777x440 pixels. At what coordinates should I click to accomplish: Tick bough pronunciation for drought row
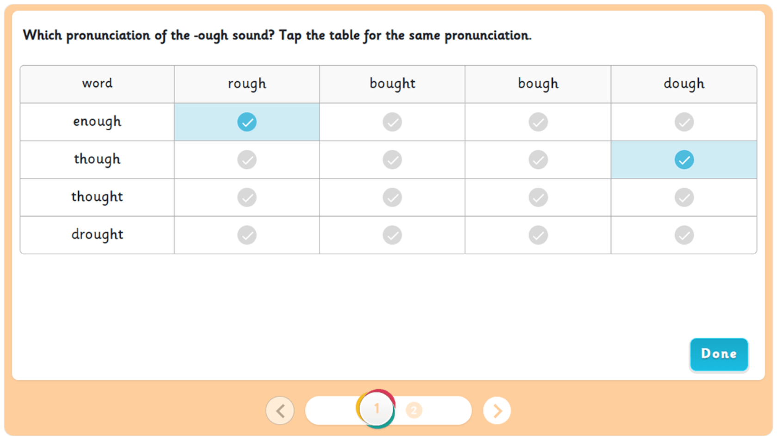click(538, 235)
